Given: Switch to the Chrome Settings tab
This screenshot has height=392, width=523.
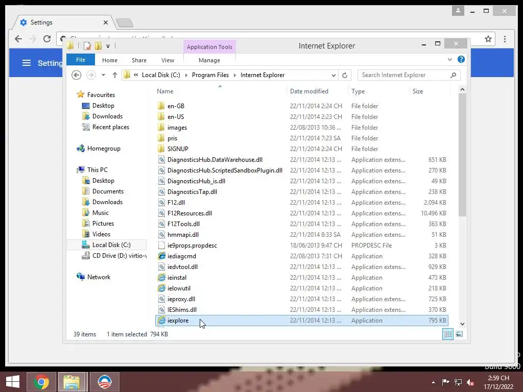Looking at the screenshot, I should (x=63, y=22).
